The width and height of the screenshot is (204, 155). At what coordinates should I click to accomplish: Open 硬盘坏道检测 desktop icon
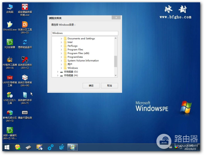(x=25, y=113)
